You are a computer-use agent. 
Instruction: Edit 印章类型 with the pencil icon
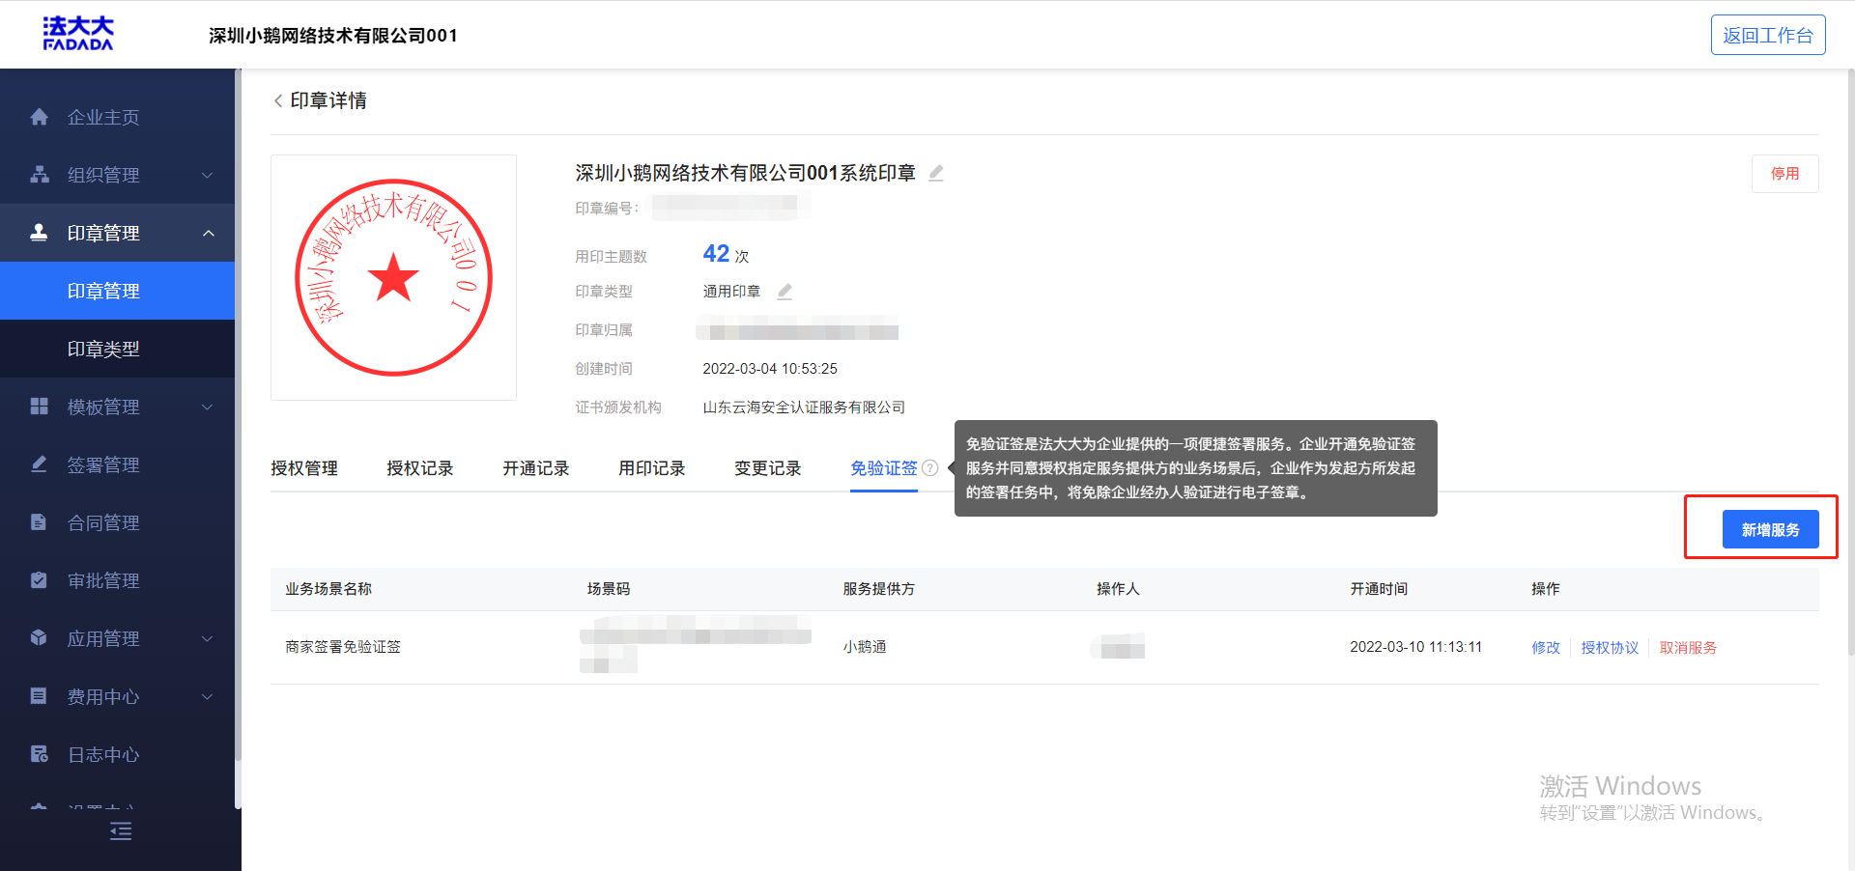point(785,292)
